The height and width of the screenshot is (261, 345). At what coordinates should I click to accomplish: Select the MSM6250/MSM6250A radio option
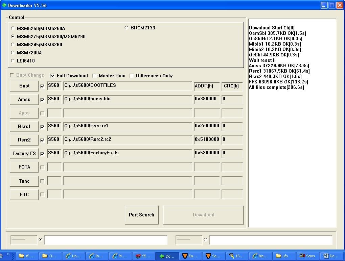coord(13,28)
